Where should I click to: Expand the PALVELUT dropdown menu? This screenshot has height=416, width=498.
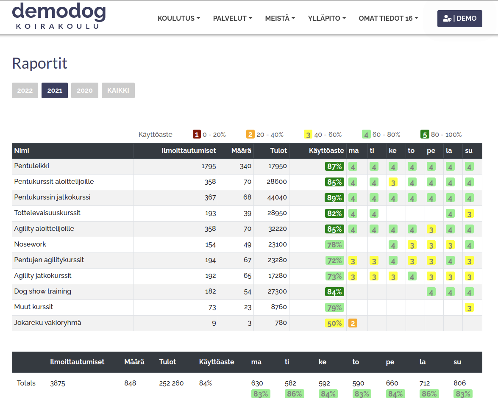(233, 18)
